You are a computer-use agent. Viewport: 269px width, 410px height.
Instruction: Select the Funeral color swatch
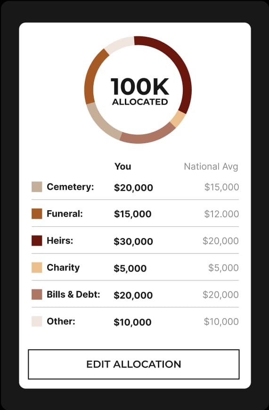pyautogui.click(x=37, y=213)
